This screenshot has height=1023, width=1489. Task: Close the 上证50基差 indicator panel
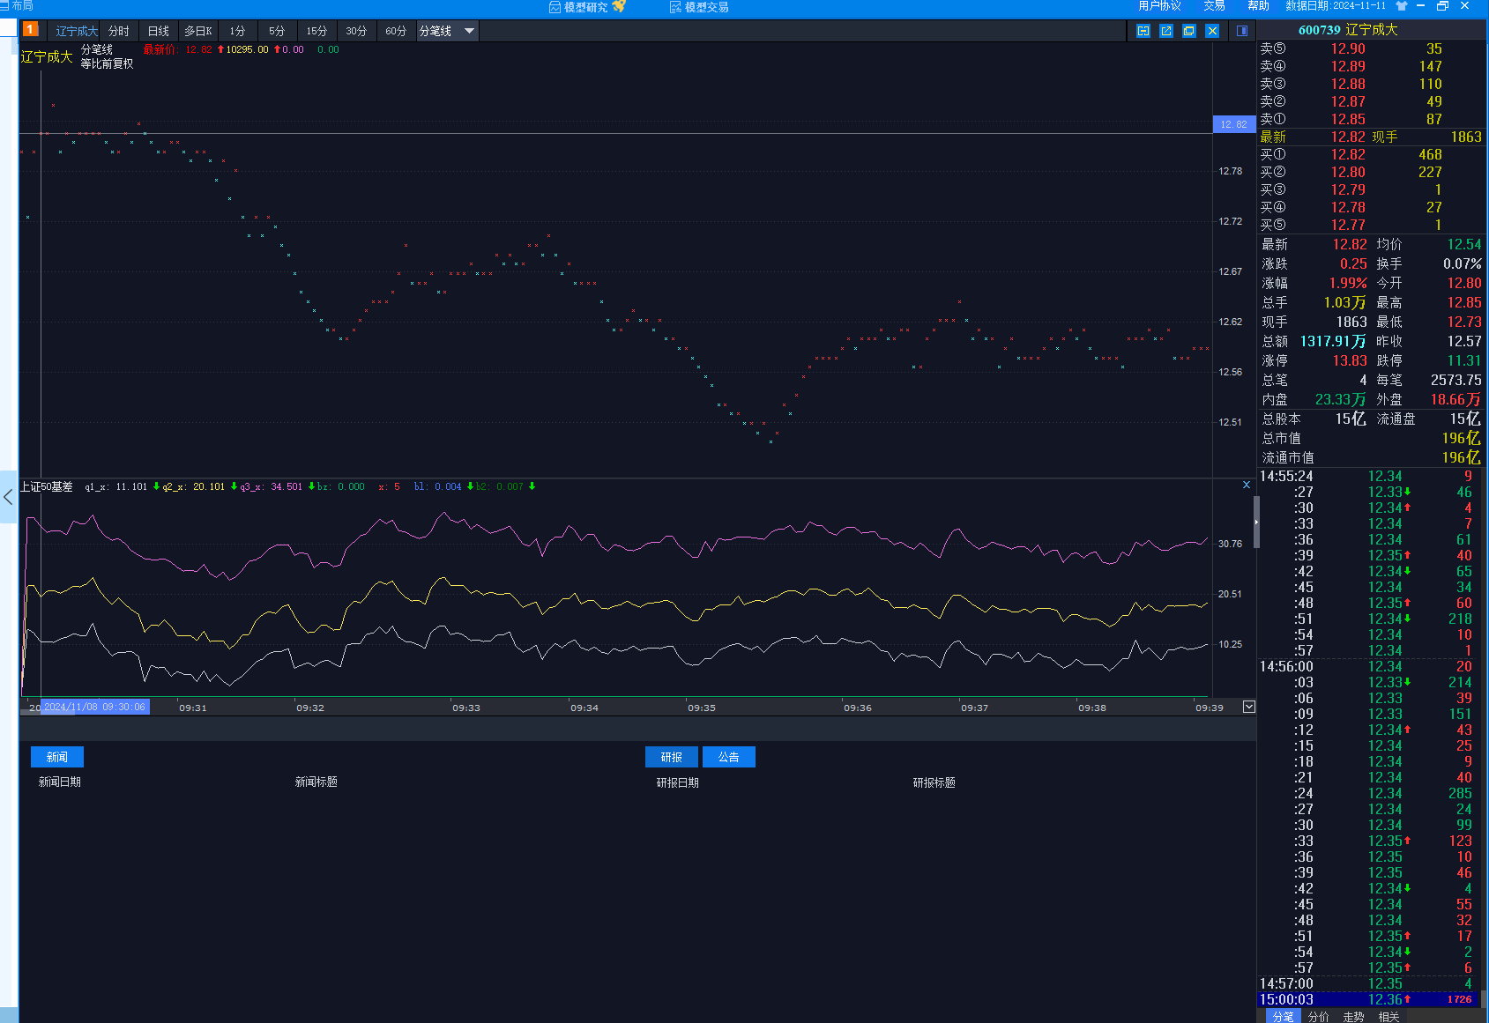[1247, 485]
